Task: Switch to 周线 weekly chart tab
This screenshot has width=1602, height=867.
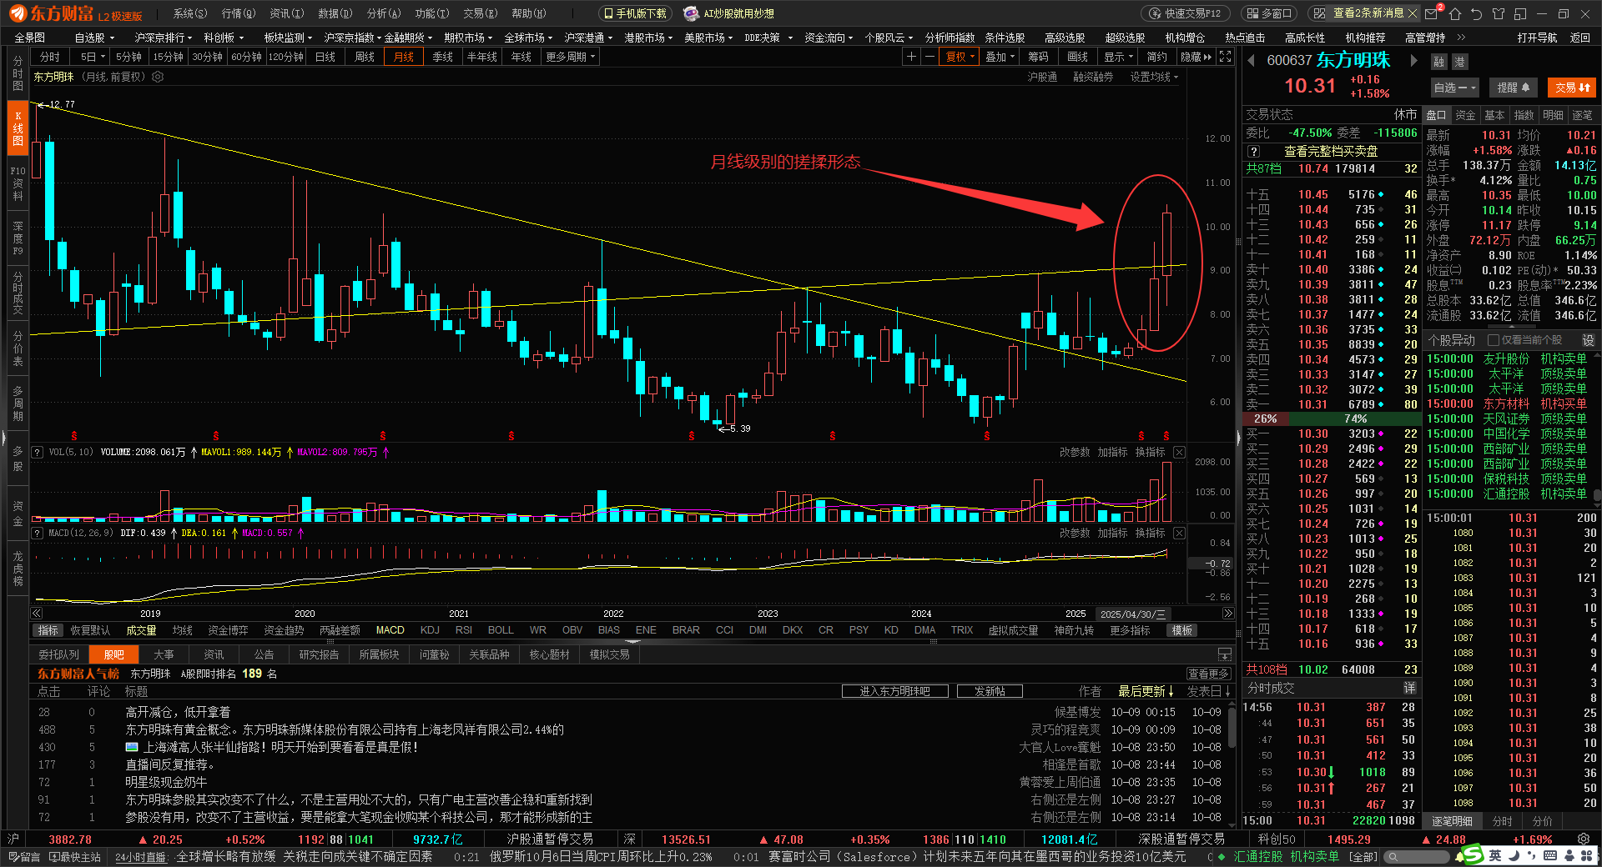Action: point(365,57)
